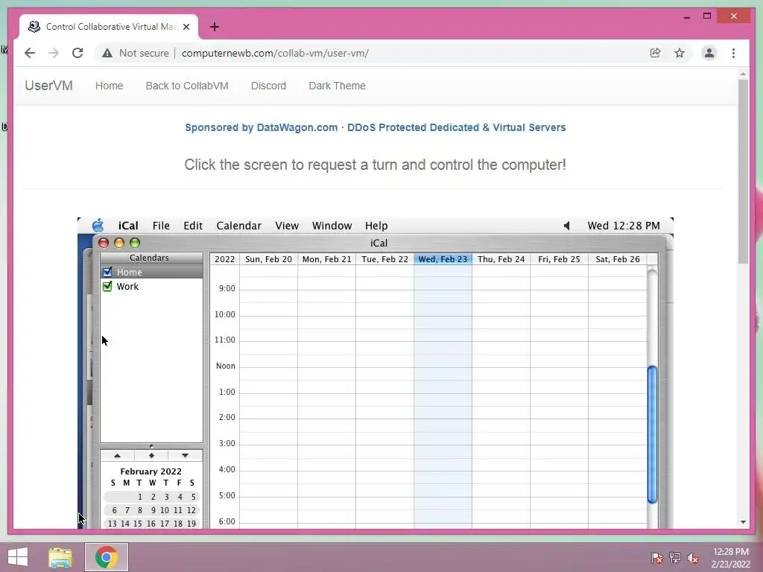Click Windows taskbar clock 12:28 PM
The width and height of the screenshot is (763, 572).
(731, 552)
